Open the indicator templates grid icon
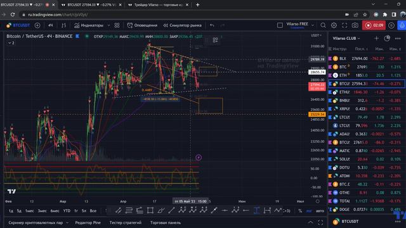The image size is (406, 228). pos(117,25)
